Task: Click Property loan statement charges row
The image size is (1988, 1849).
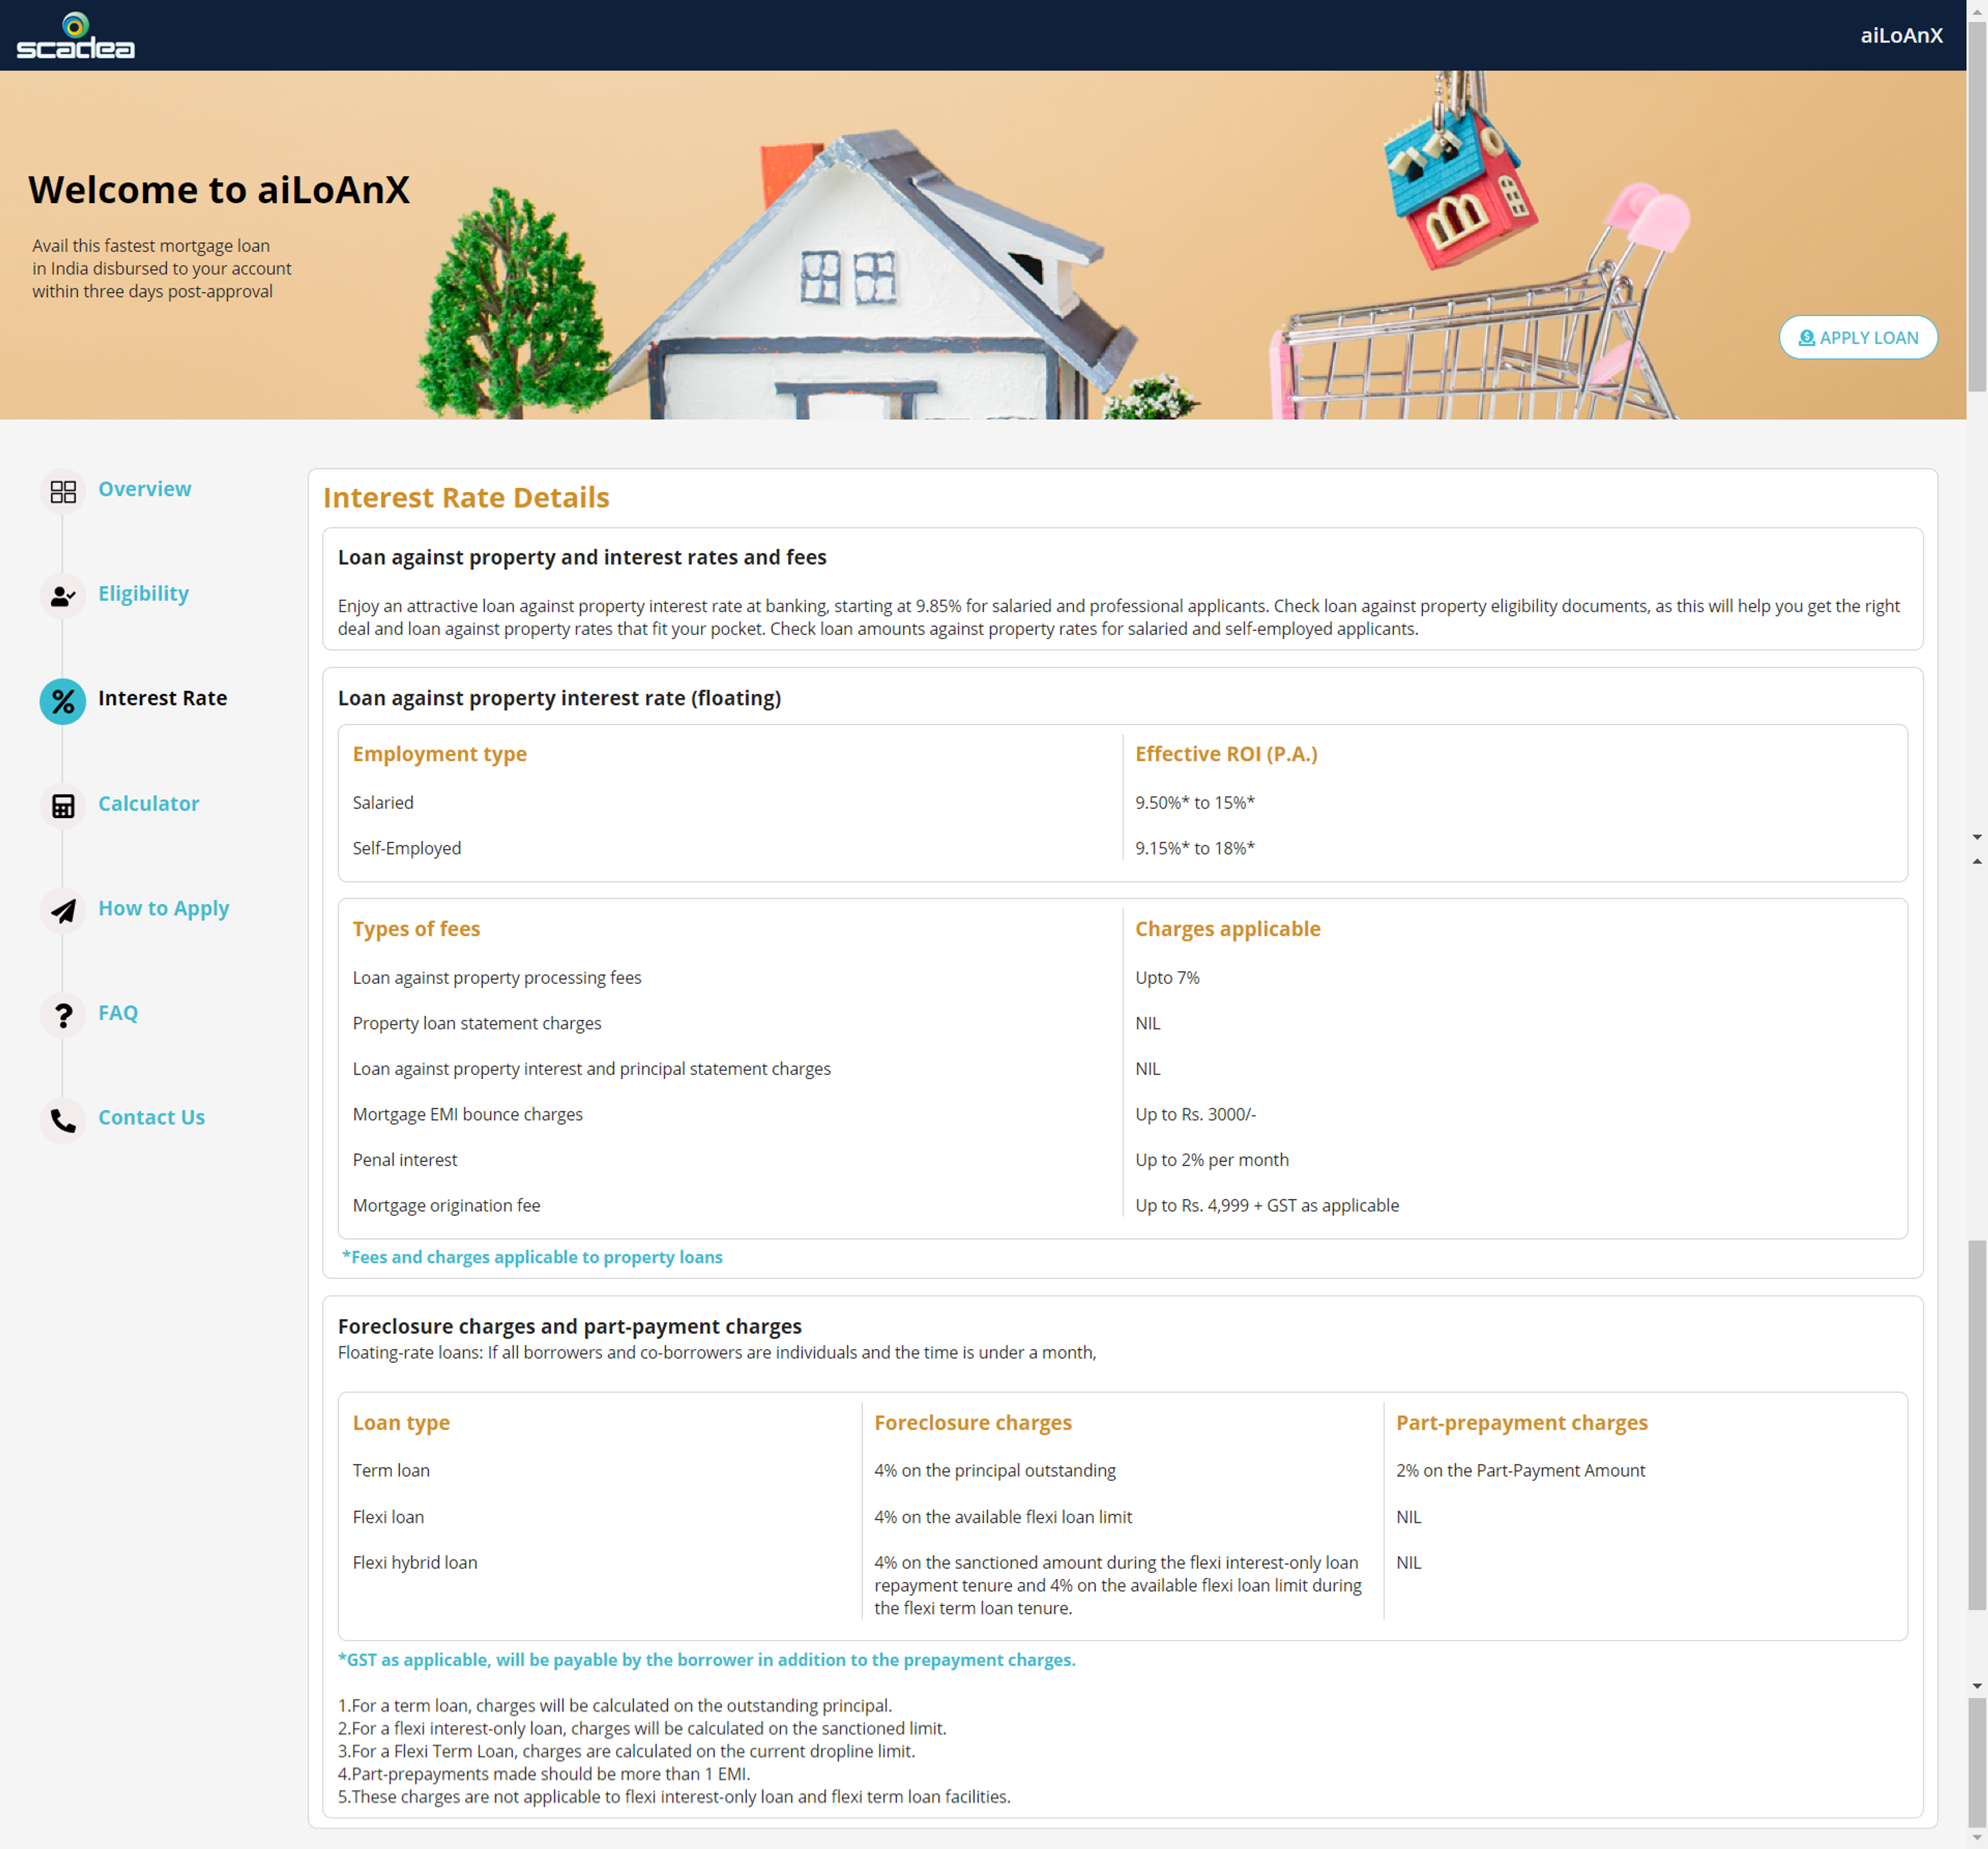Action: (x=477, y=1023)
